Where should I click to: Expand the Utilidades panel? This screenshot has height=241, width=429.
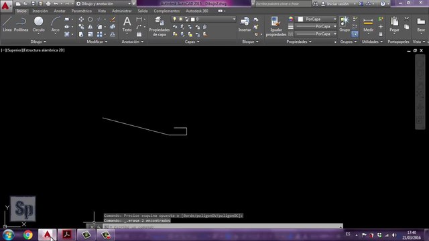(x=373, y=42)
